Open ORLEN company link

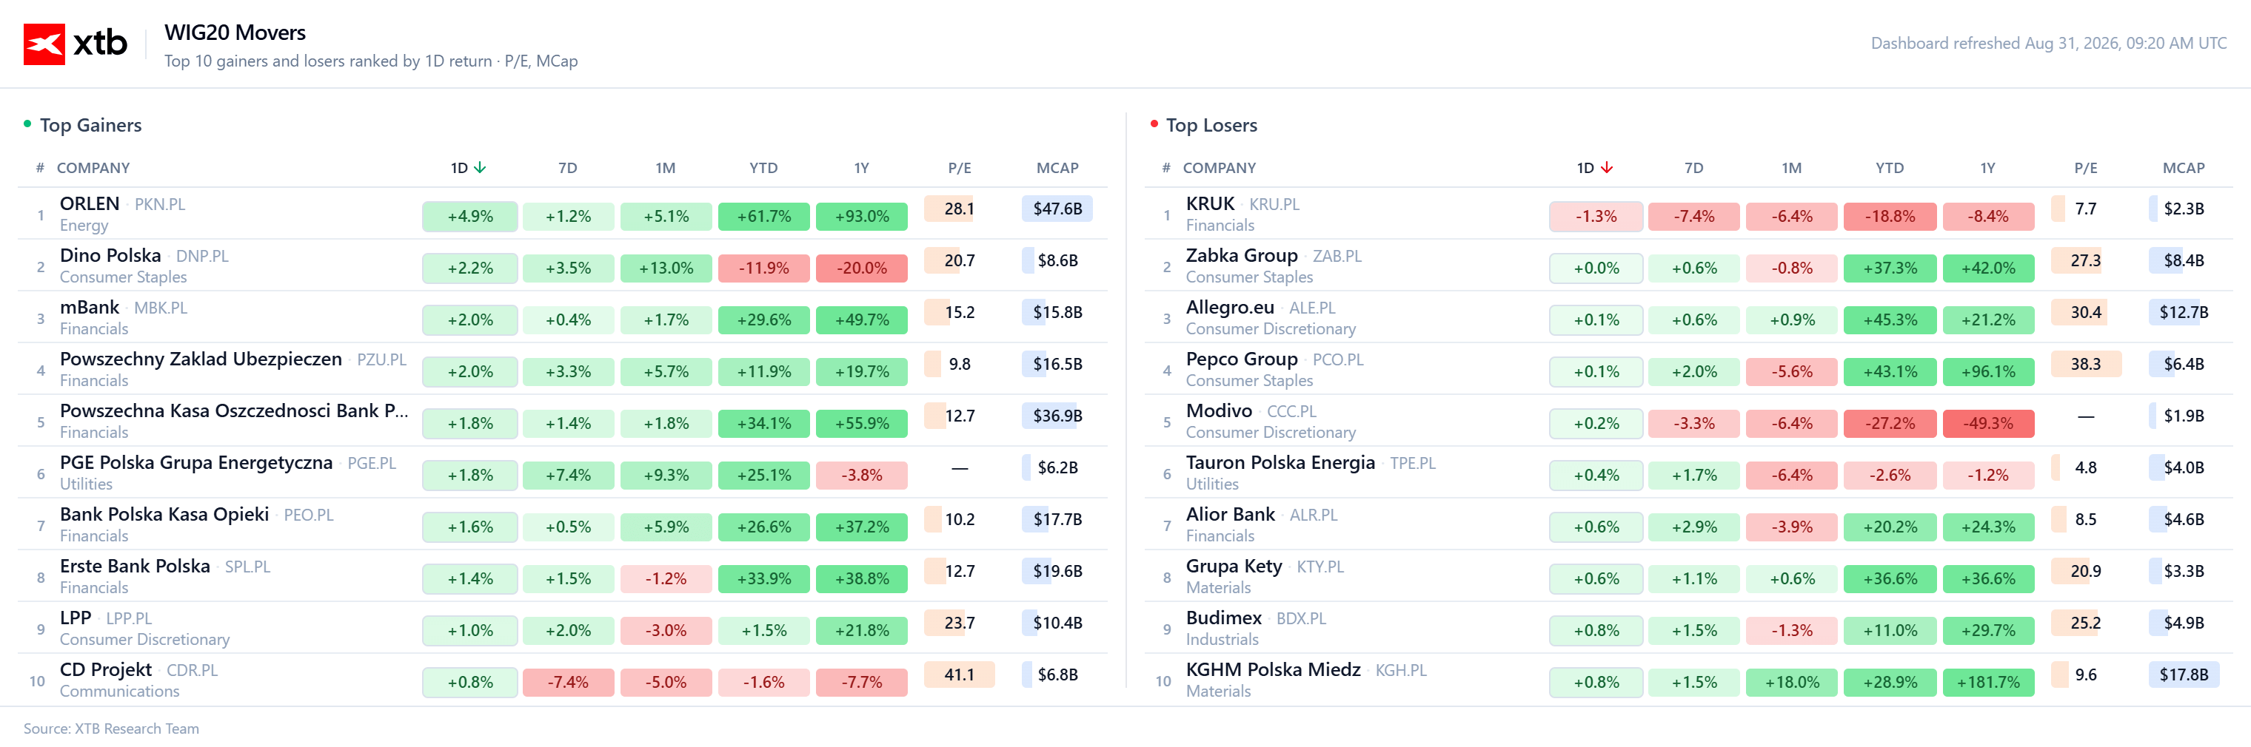pos(89,203)
